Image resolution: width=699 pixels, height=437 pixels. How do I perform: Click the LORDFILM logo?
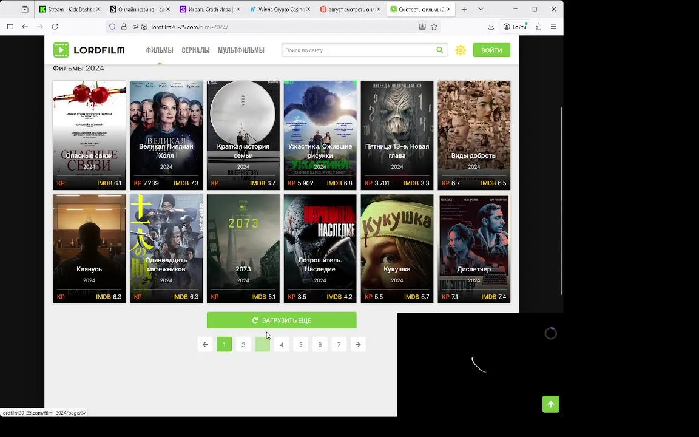pyautogui.click(x=89, y=50)
